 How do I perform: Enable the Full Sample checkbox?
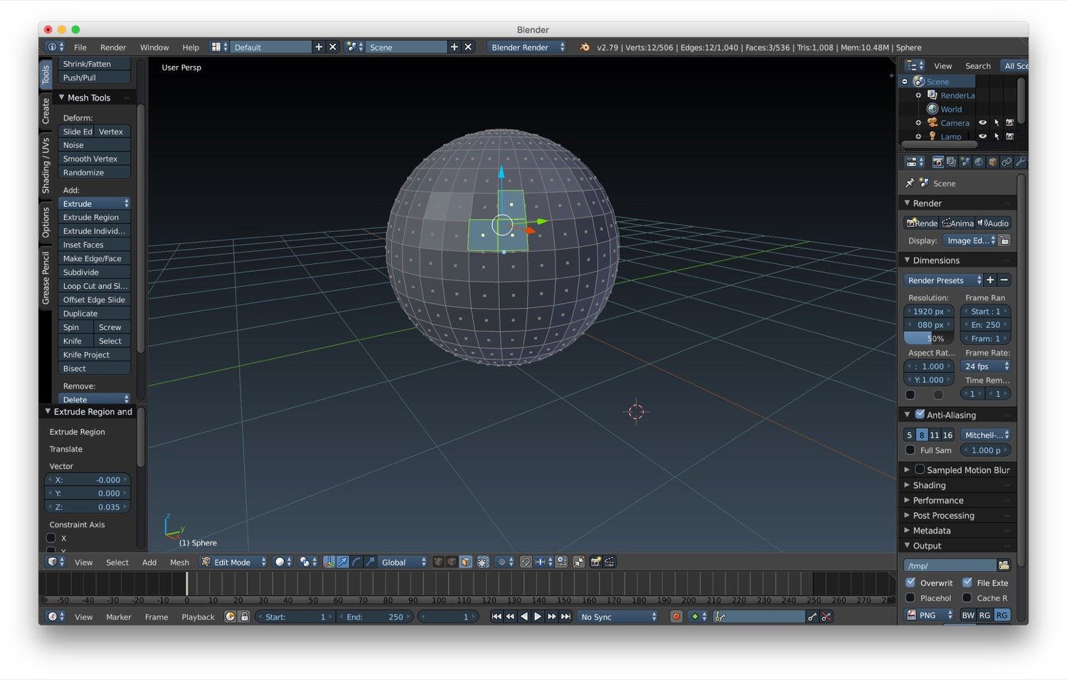pos(911,450)
